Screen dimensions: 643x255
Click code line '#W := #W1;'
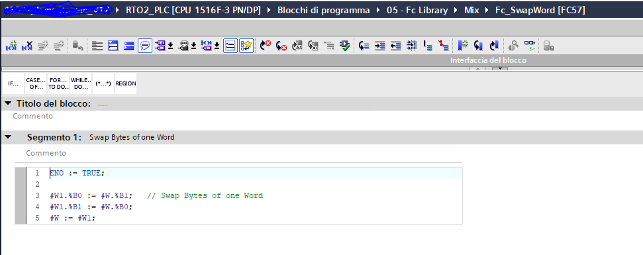73,218
